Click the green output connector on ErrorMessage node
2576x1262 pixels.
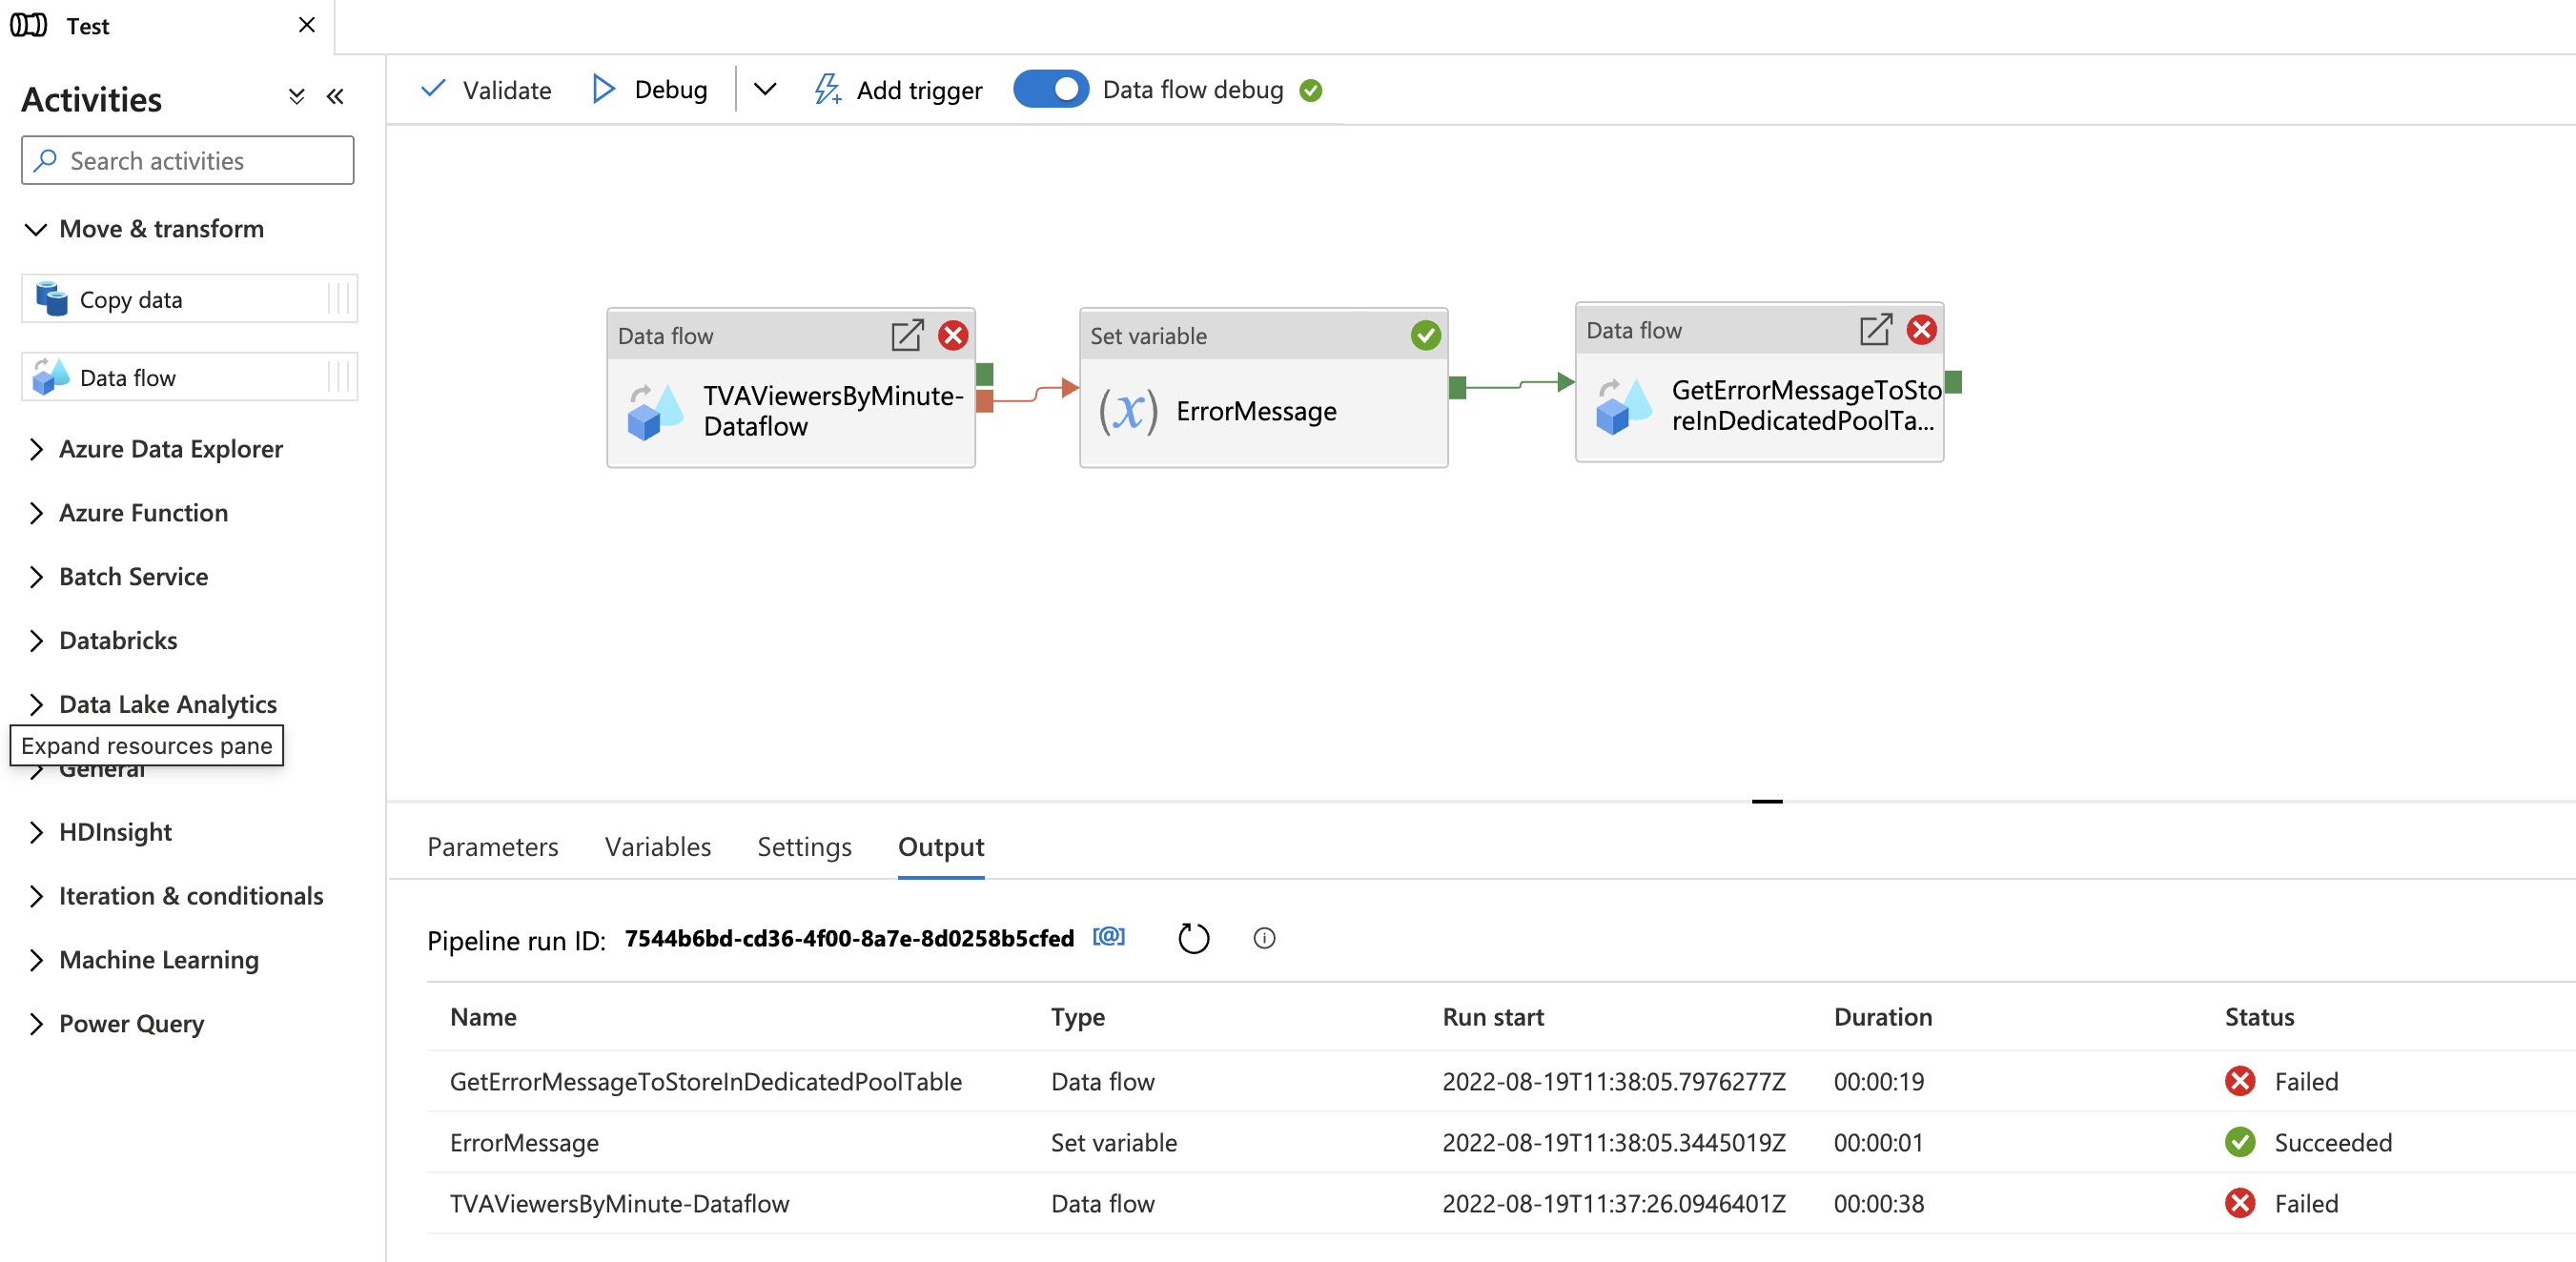[1458, 387]
